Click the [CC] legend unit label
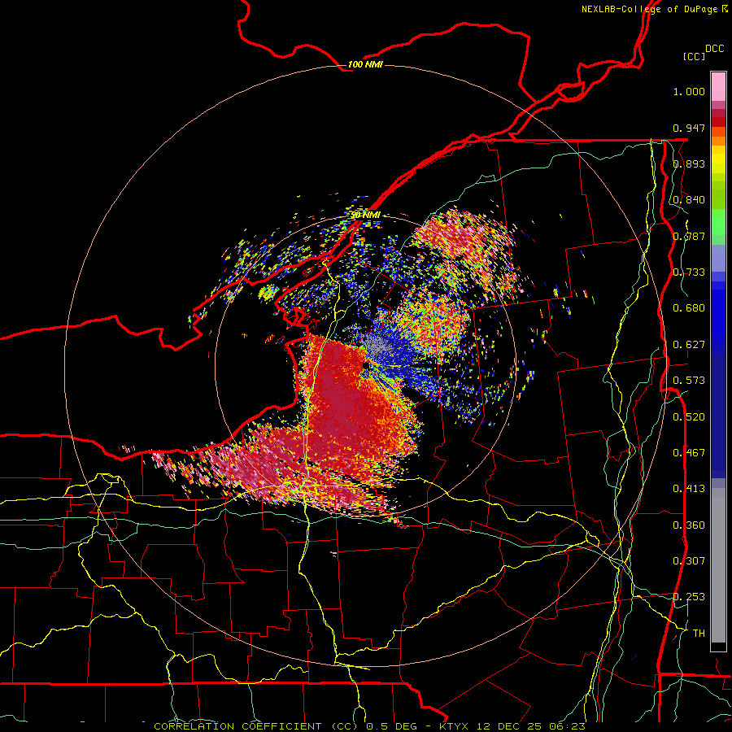This screenshot has height=732, width=732. (x=694, y=56)
